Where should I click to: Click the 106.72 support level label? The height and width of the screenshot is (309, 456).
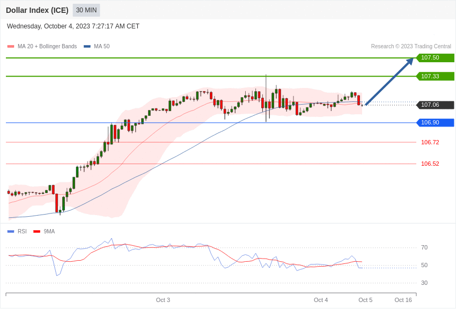pos(430,142)
